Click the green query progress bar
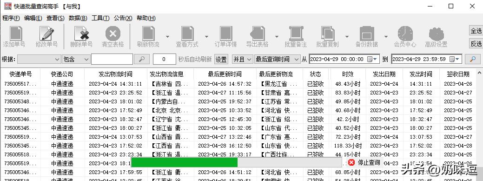This screenshot has height=181, width=483. [x=236, y=162]
